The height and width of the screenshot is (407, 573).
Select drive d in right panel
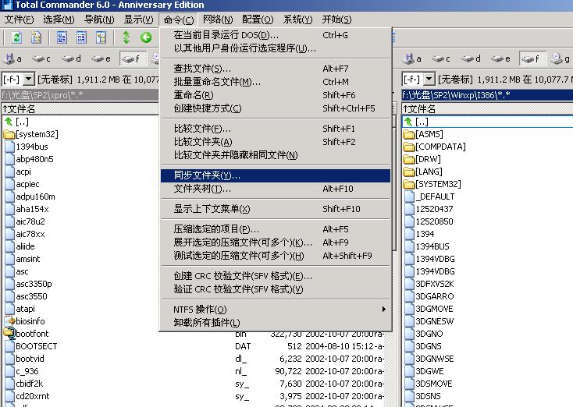(471, 58)
